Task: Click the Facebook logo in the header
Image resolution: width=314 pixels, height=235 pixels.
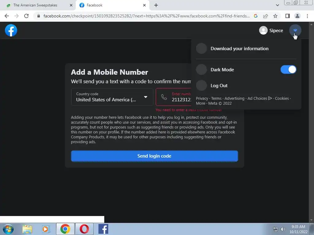Action: (11, 30)
